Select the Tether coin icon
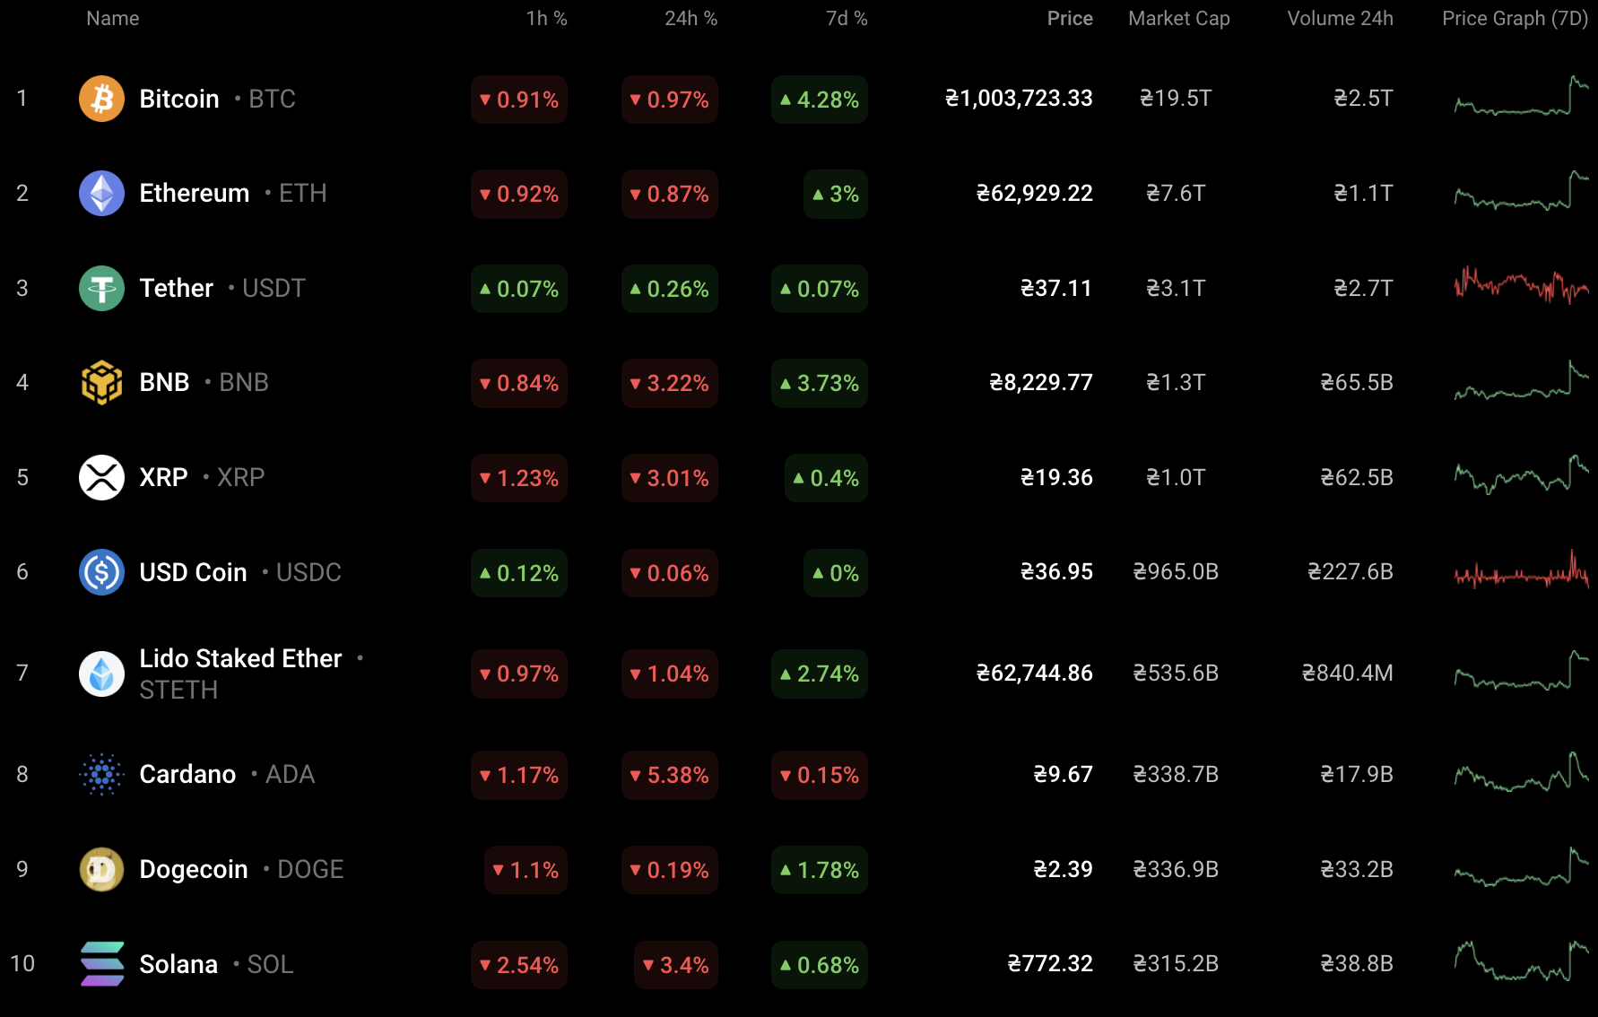The image size is (1598, 1017). coord(101,288)
